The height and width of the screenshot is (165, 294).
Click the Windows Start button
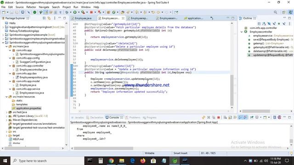point(5,161)
